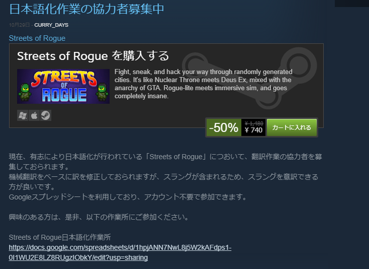Click the left green zombie character sprite
This screenshot has height=269, width=369.
click(25, 92)
